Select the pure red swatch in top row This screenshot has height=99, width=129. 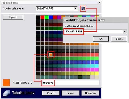42,17
